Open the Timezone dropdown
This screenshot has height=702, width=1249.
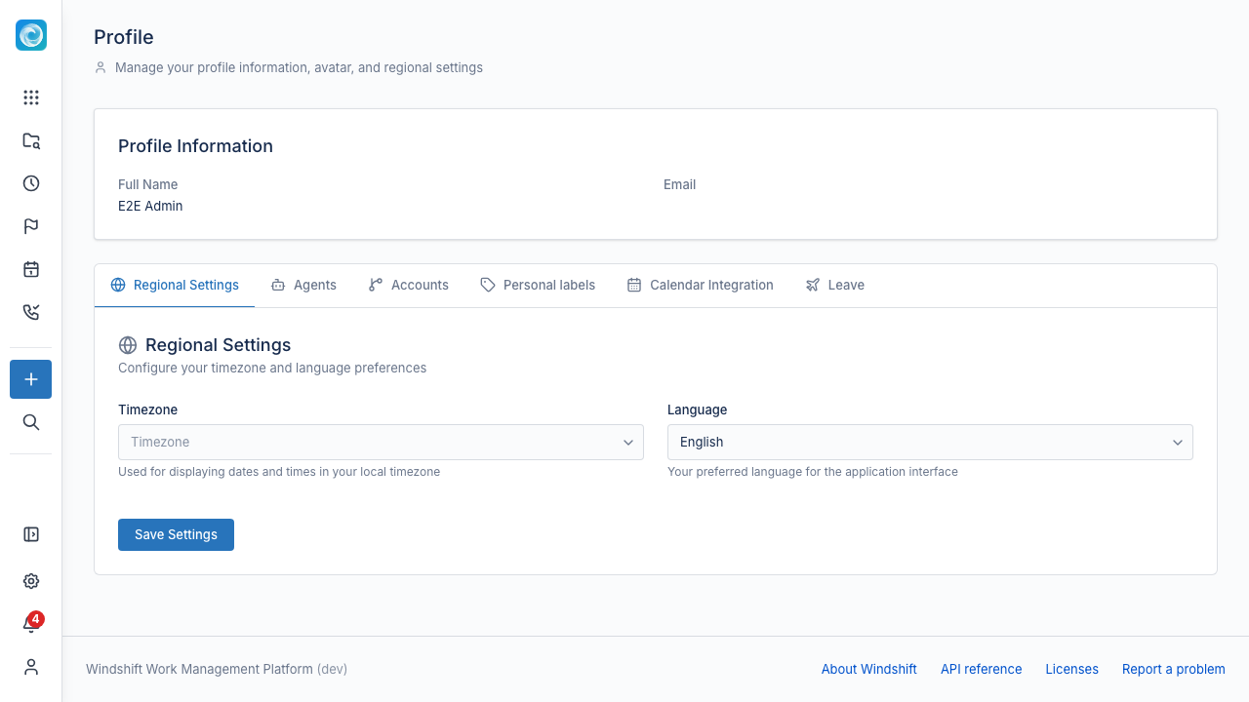381,442
